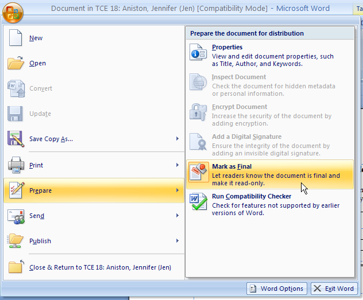Choose New from the Office menu
Viewport: 363px width, 300px height.
point(36,38)
